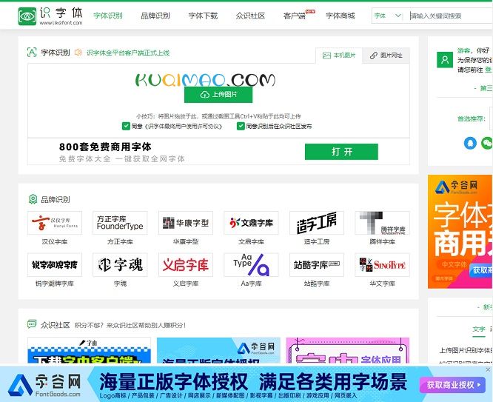Close the bottom banner advertisement
The width and height of the screenshot is (493, 402).
(x=489, y=369)
